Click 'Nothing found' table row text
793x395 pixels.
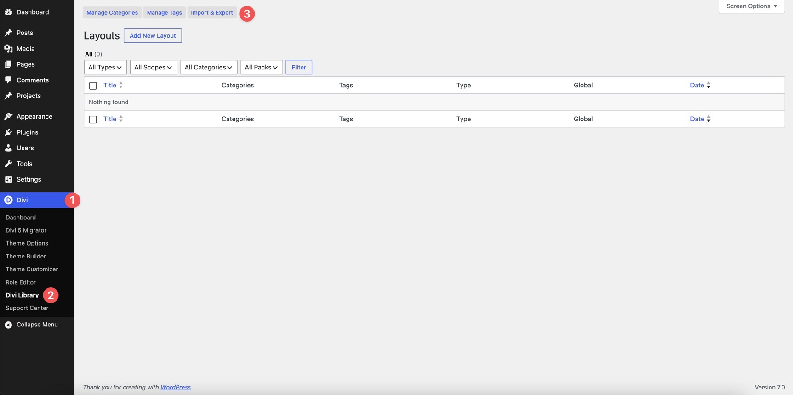[108, 102]
